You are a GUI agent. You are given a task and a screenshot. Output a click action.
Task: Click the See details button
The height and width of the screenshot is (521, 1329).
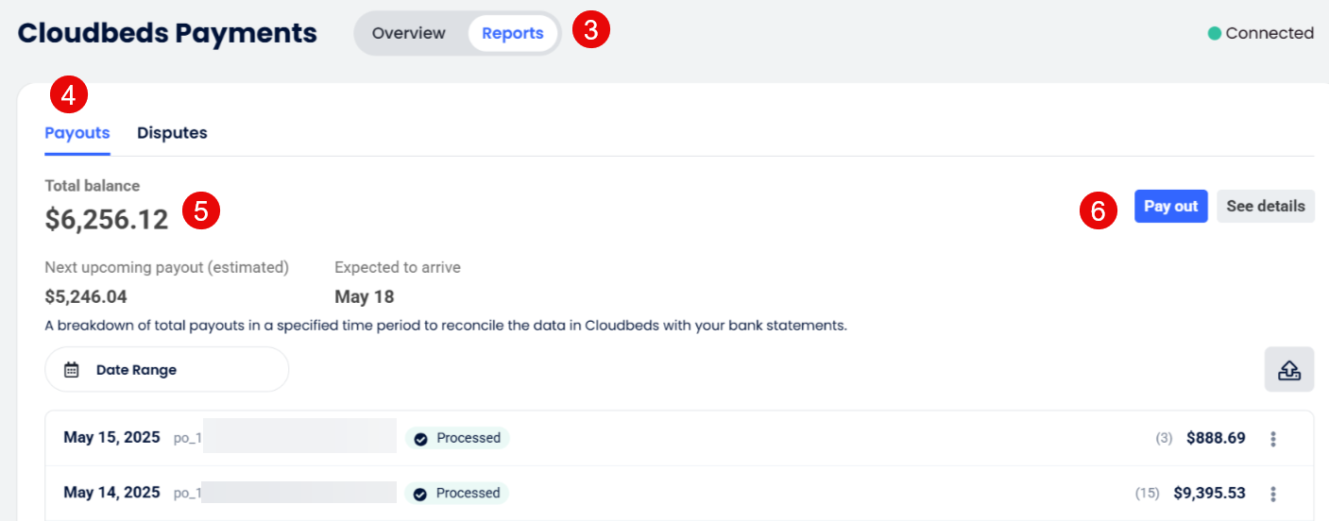click(1265, 207)
